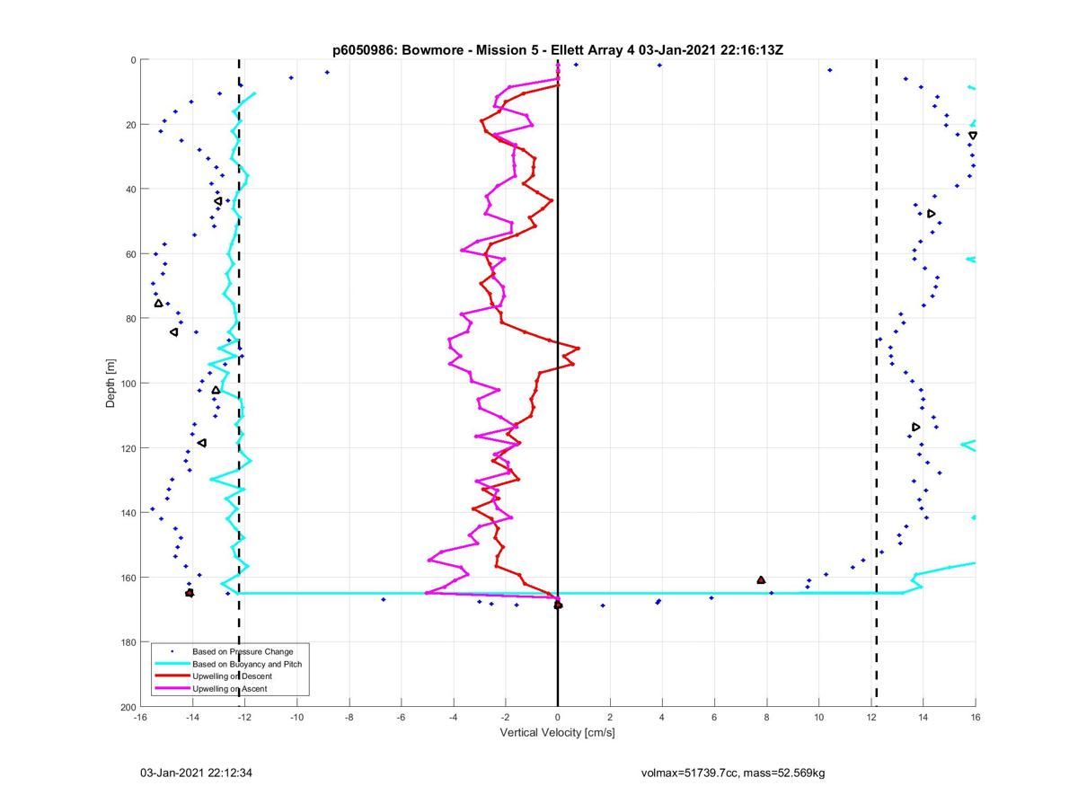1078x795 pixels.
Task: Click the x-axis tick label '16'
Action: (x=975, y=718)
